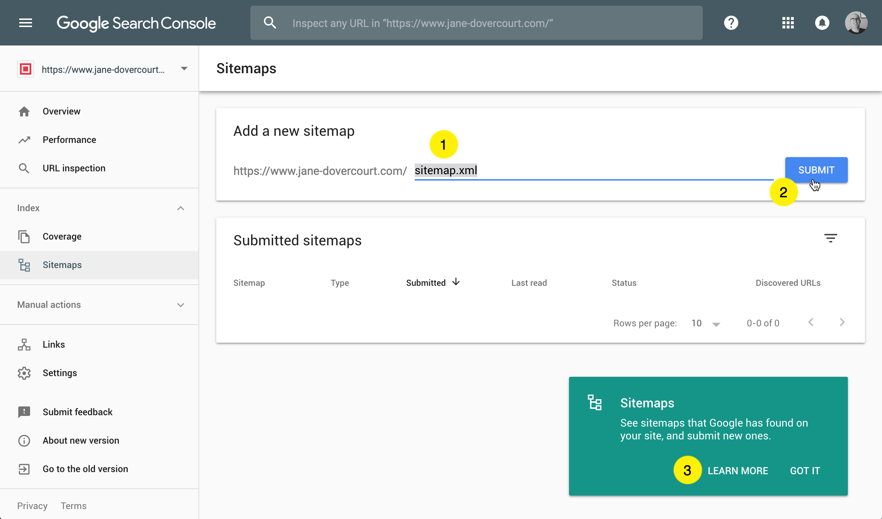882x519 pixels.
Task: Open the property selector dropdown
Action: tap(184, 69)
